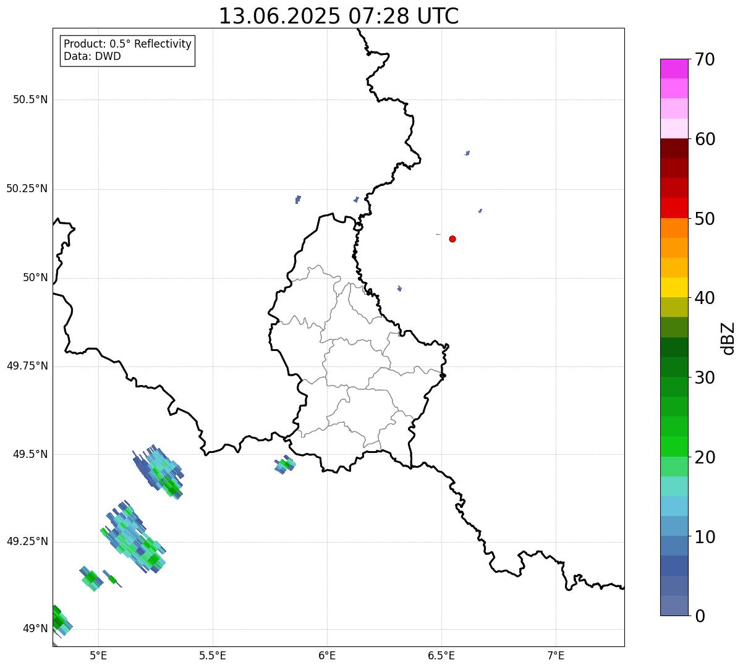Select the plot title 13.06.2025 07:28 UTC

point(339,16)
